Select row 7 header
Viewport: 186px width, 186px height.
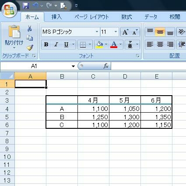7,133
